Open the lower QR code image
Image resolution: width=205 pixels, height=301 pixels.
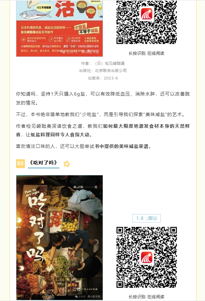tap(147, 257)
